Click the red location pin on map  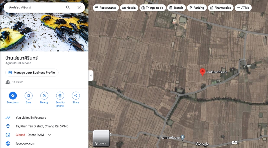click(x=202, y=72)
